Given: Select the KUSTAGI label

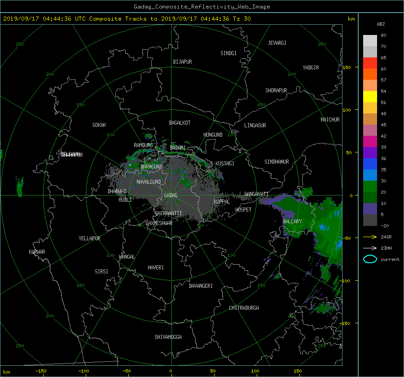Looking at the screenshot, I should click(x=225, y=164).
